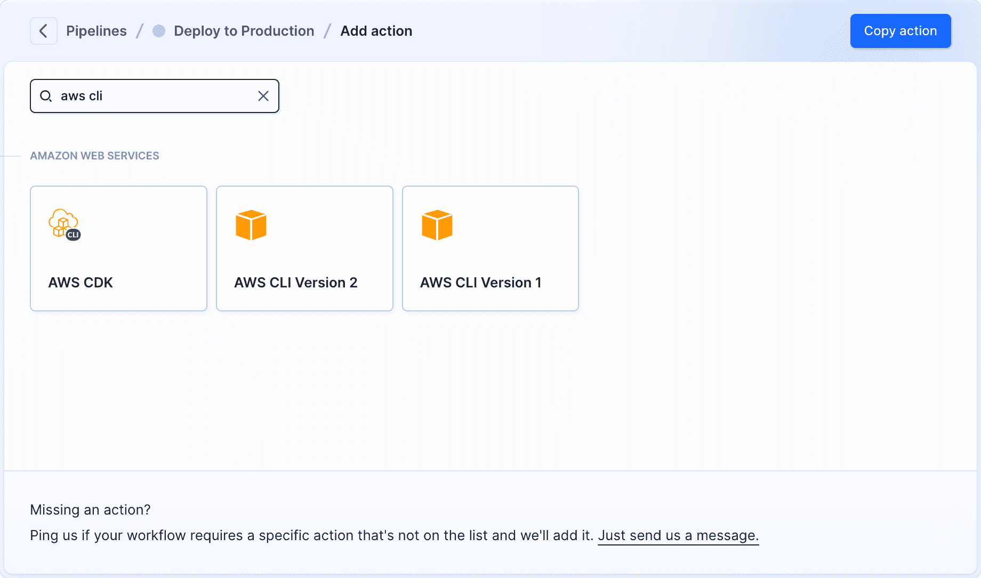
Task: Select the AWS CDK action title
Action: click(x=81, y=283)
